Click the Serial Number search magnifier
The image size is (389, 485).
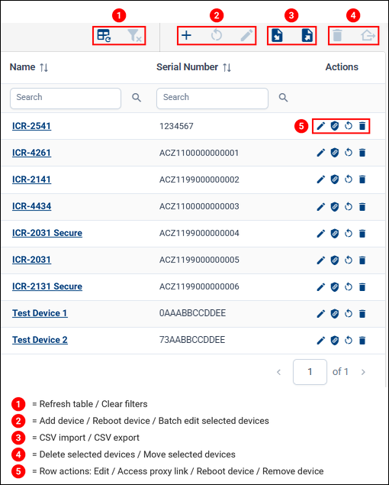click(x=283, y=98)
